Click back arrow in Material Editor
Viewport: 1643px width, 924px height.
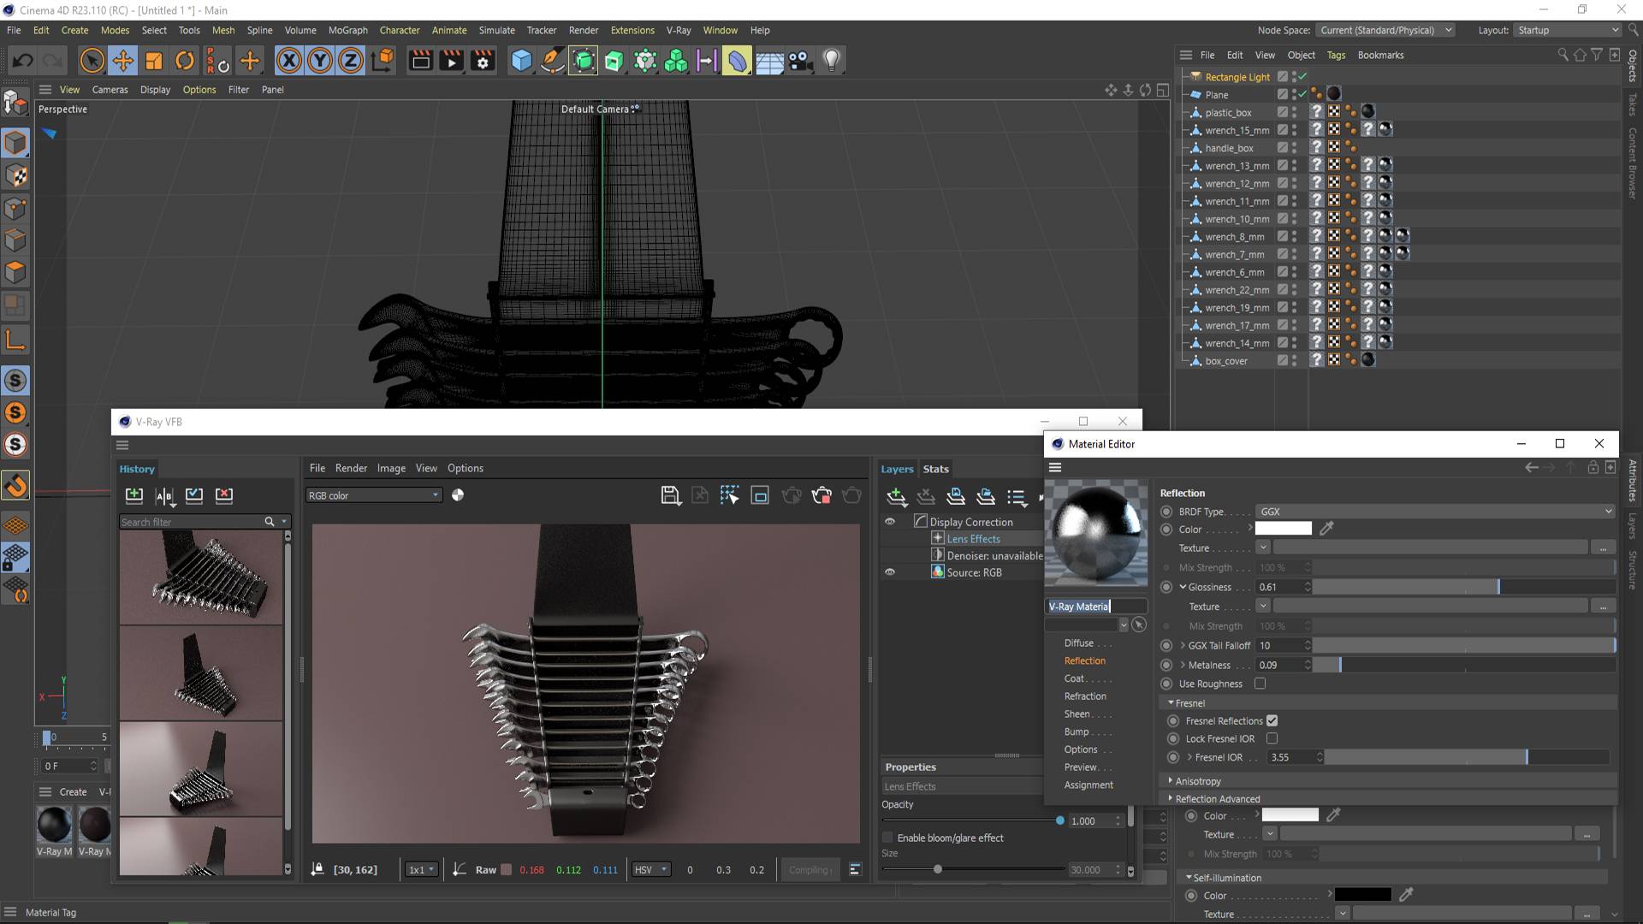pos(1532,467)
